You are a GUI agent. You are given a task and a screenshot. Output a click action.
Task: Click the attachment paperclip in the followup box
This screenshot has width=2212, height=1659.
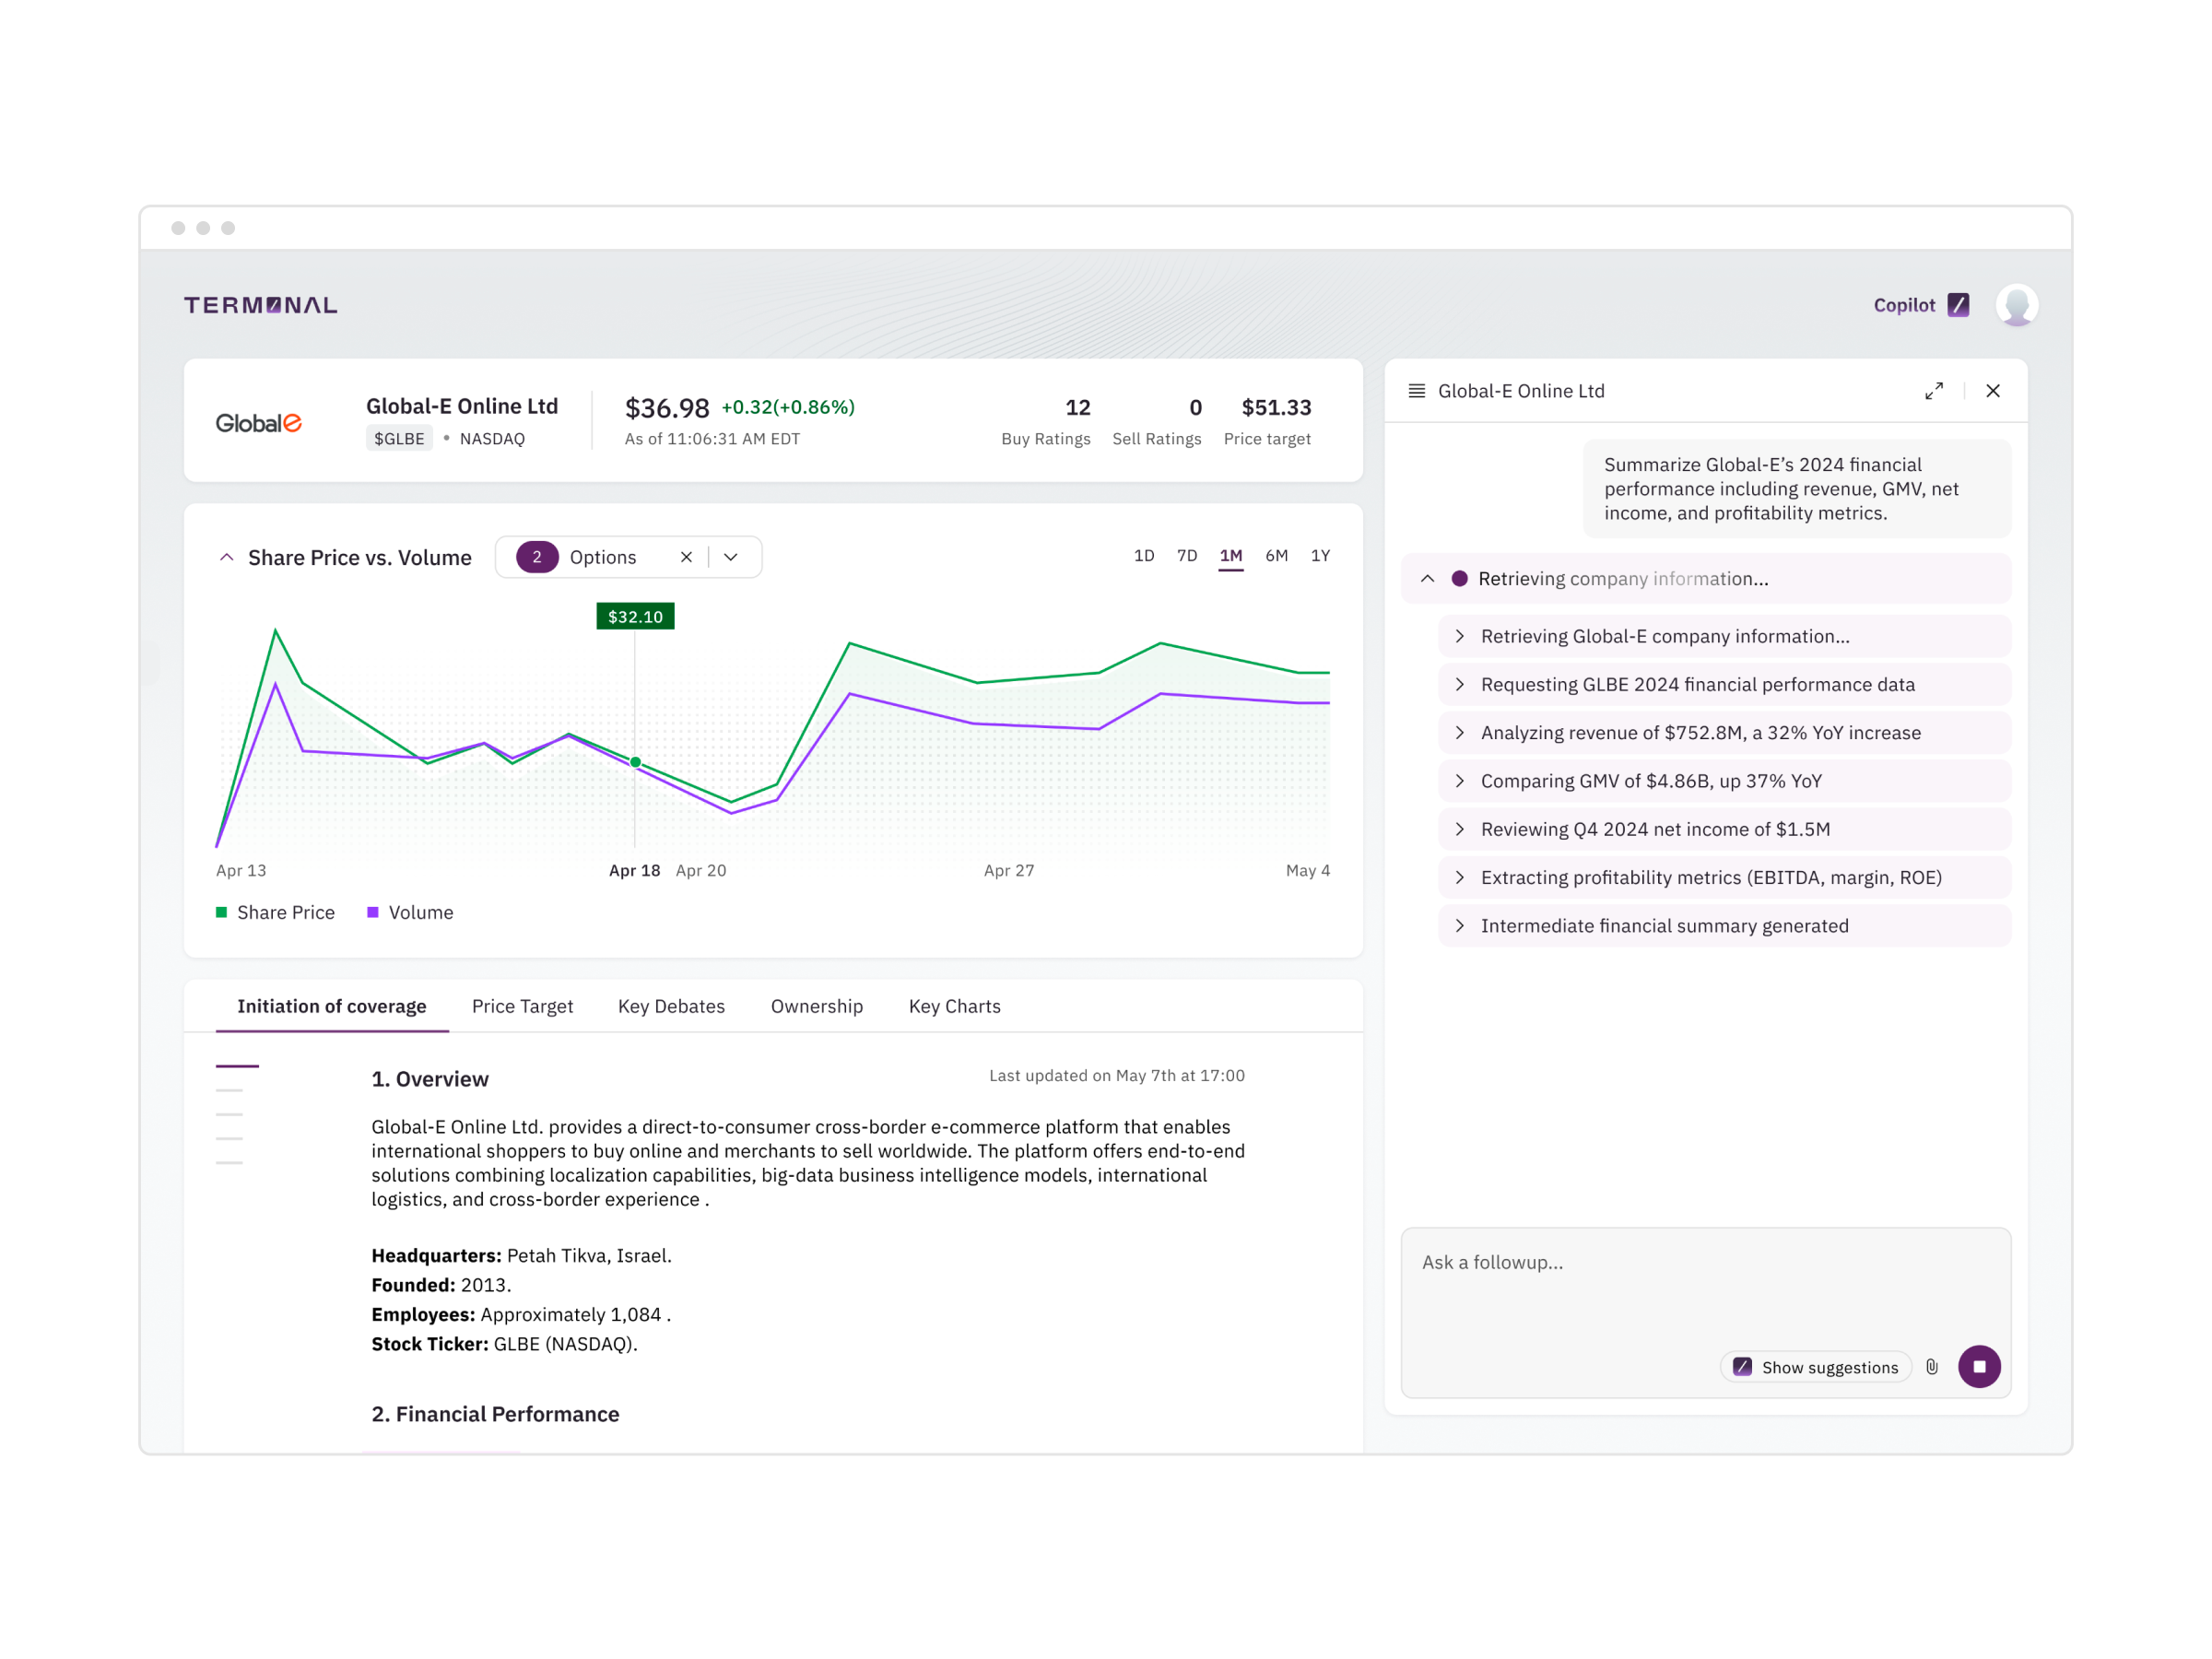(x=1931, y=1366)
